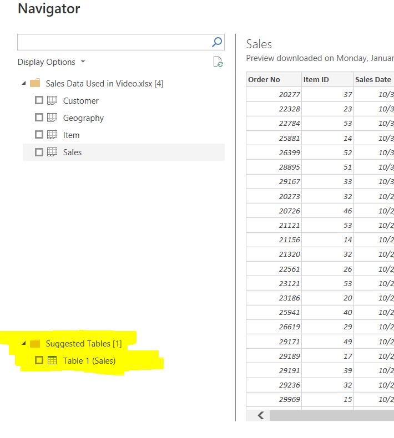Viewport: 394px width, 438px height.
Task: Click the Sales Data workbook folder icon
Action: [x=35, y=83]
